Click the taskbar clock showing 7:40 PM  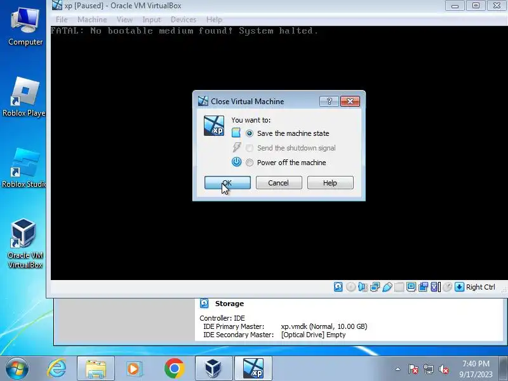tap(476, 369)
